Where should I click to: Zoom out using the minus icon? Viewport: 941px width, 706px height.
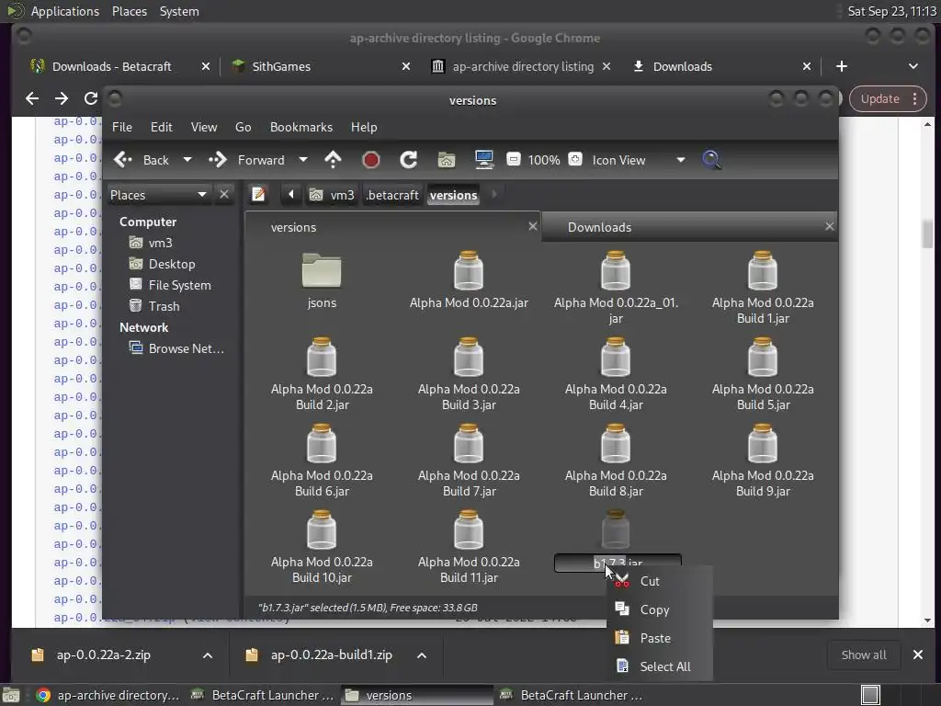point(514,160)
